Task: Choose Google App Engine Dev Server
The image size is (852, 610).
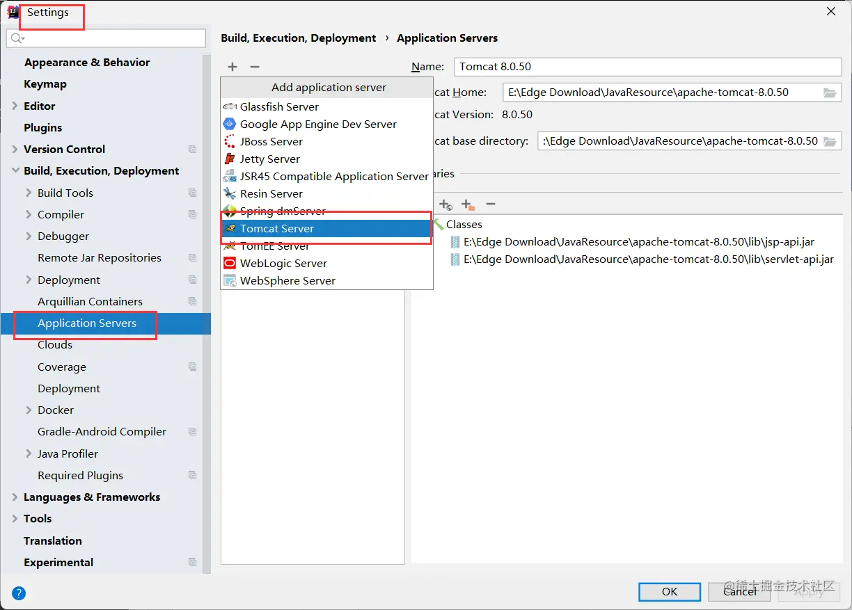Action: [x=326, y=124]
